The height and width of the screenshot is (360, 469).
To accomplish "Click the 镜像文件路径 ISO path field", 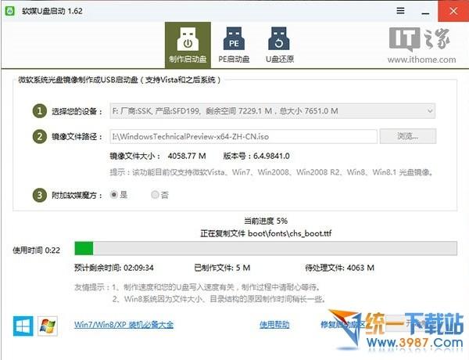I will coord(243,137).
